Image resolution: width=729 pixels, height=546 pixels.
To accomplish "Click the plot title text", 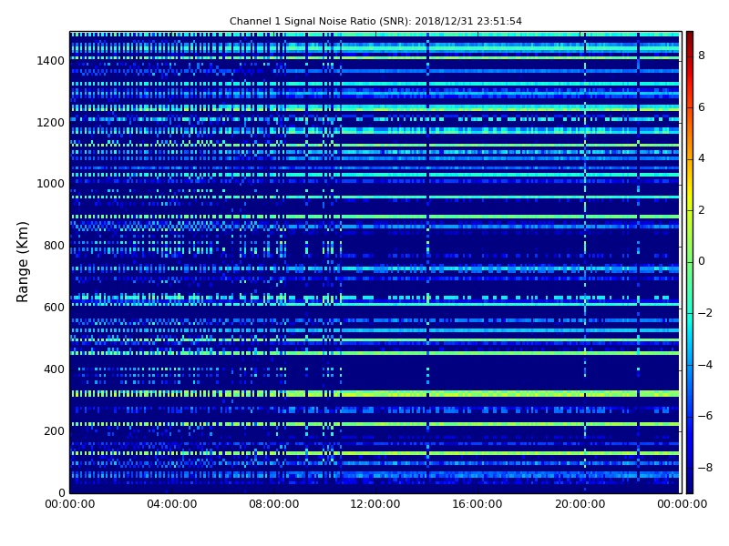I will coord(375,21).
